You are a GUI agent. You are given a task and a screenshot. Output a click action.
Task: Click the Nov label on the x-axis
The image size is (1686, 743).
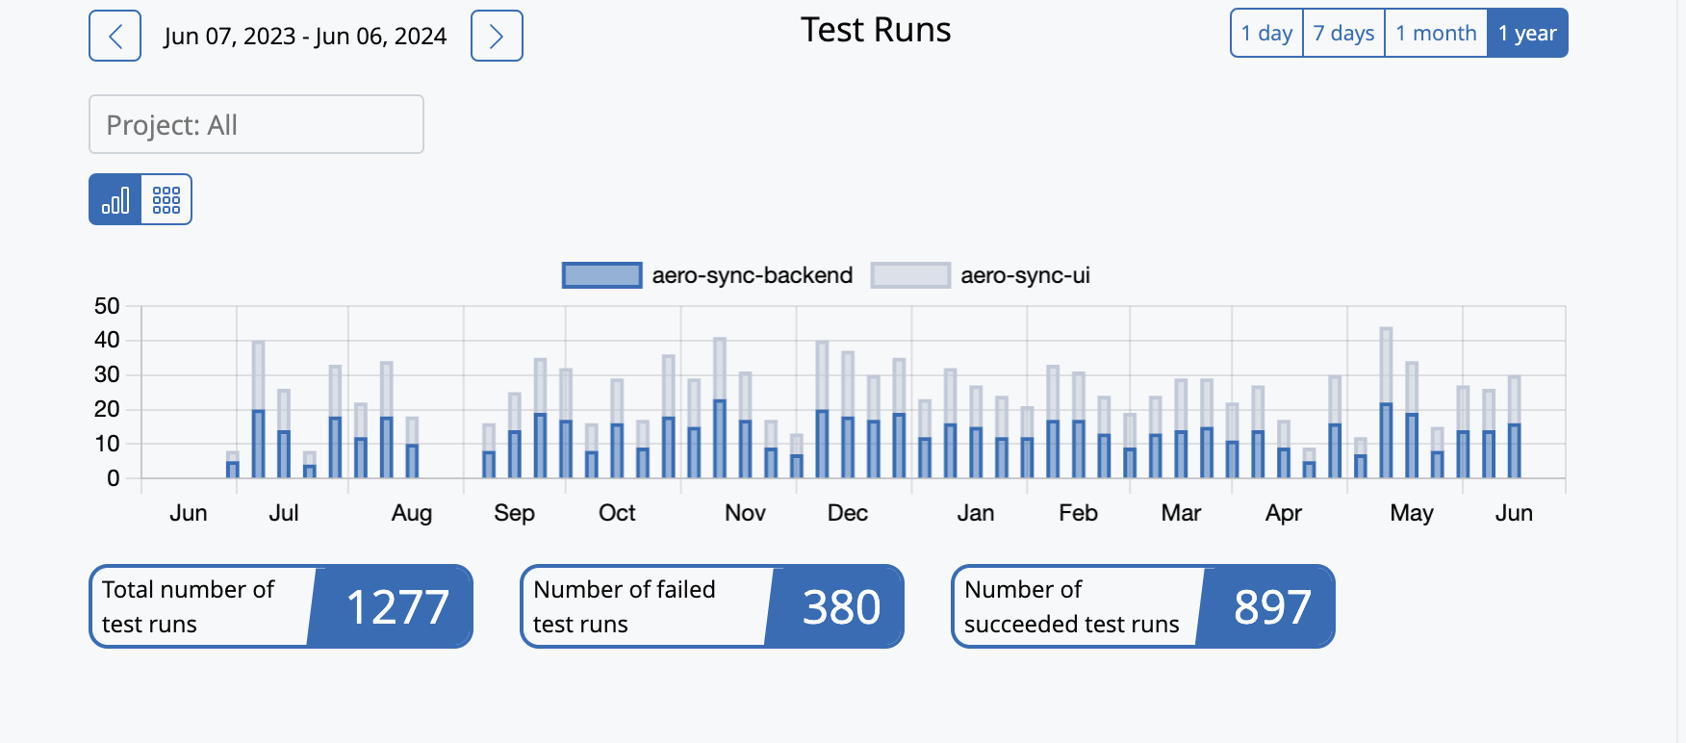click(745, 513)
